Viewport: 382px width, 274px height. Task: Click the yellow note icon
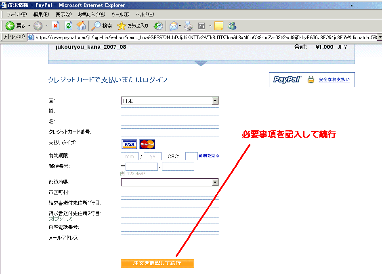[x=219, y=26]
